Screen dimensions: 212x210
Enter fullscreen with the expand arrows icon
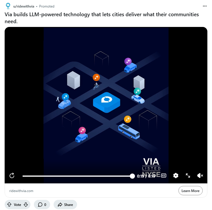point(188,176)
